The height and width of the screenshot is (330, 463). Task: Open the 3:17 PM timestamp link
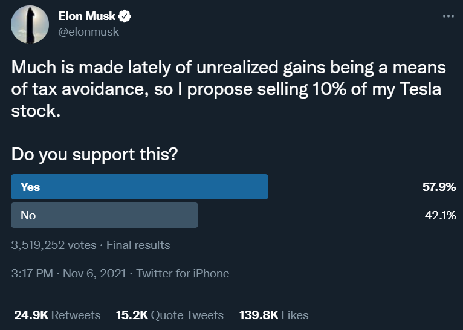coord(33,273)
